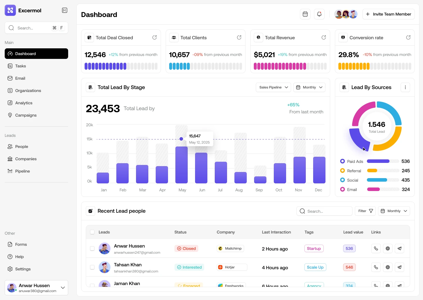
Task: Open Analytics in the sidebar
Action: point(36,103)
